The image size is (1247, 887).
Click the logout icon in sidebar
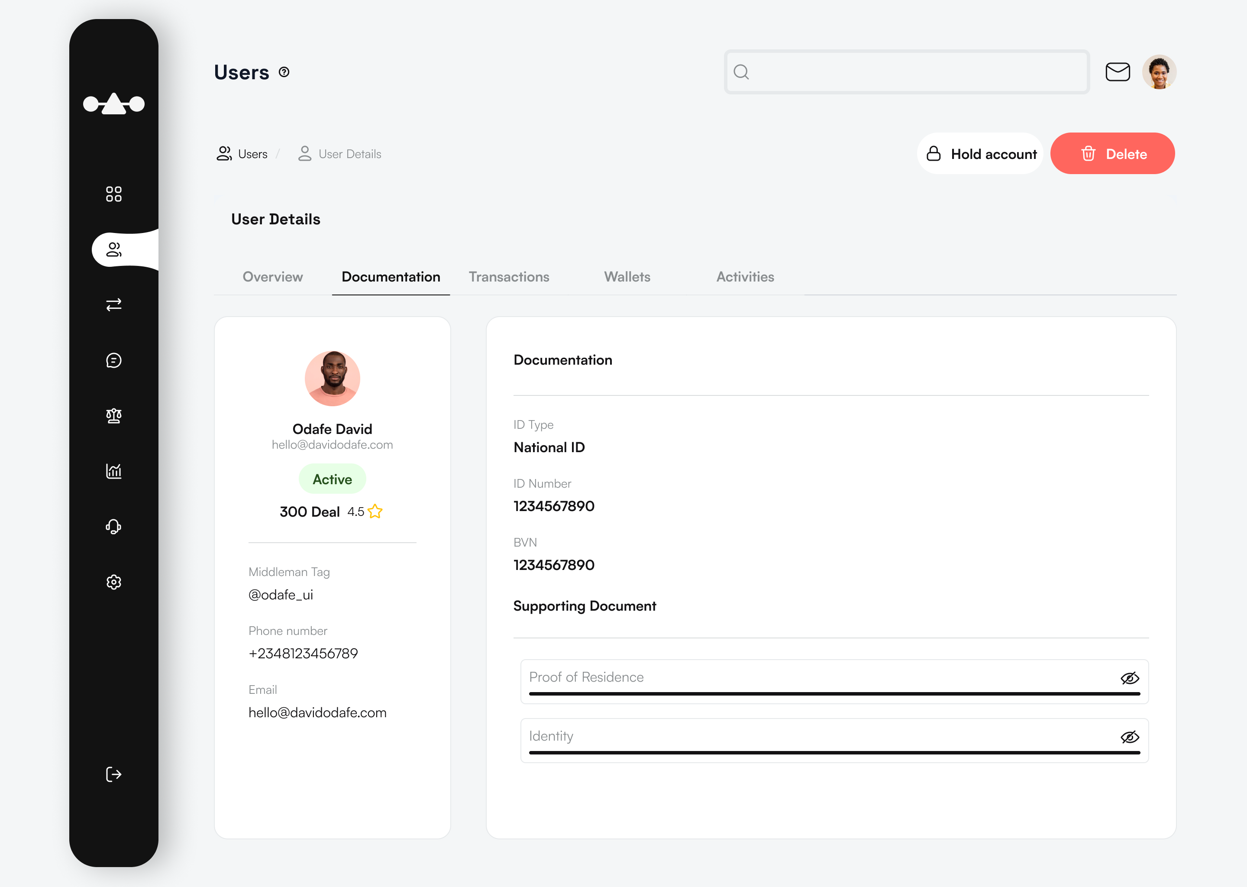(113, 774)
